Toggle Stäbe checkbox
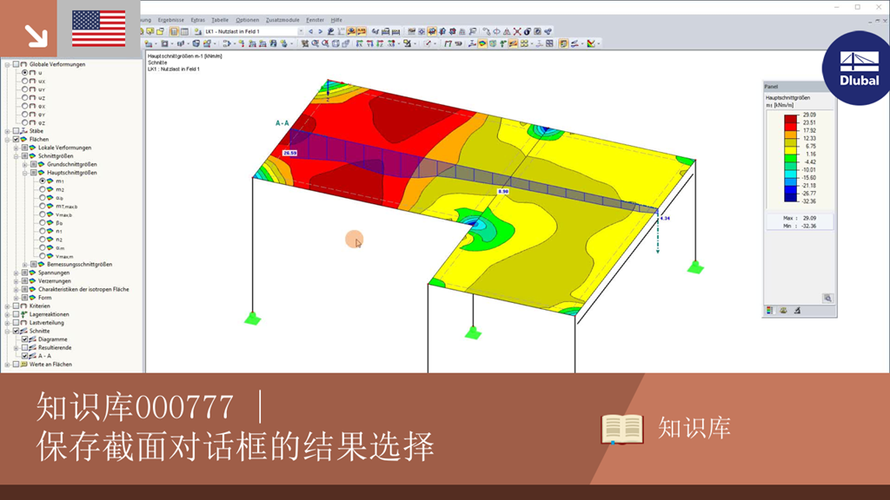This screenshot has height=500, width=890. (16, 131)
